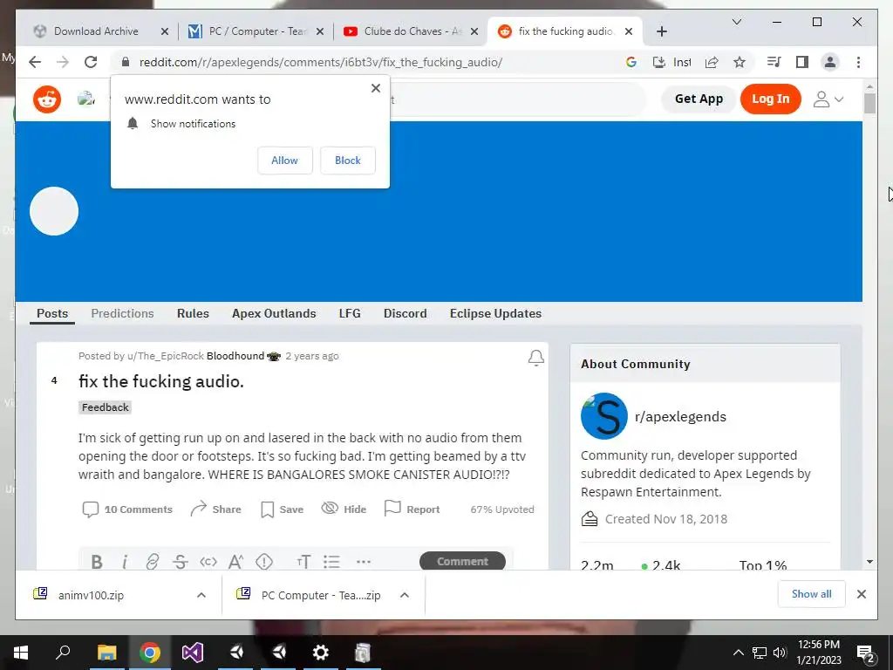This screenshot has width=893, height=670.
Task: Open Windows Settings gear in taskbar
Action: [321, 653]
